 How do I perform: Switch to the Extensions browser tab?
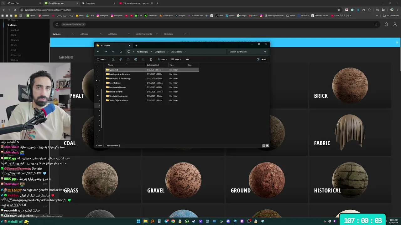coord(98,3)
